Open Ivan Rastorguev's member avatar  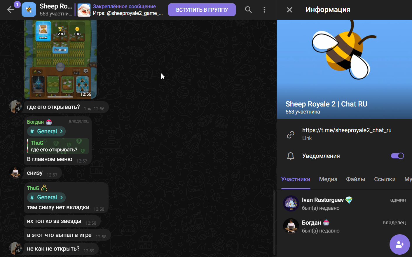[291, 203]
